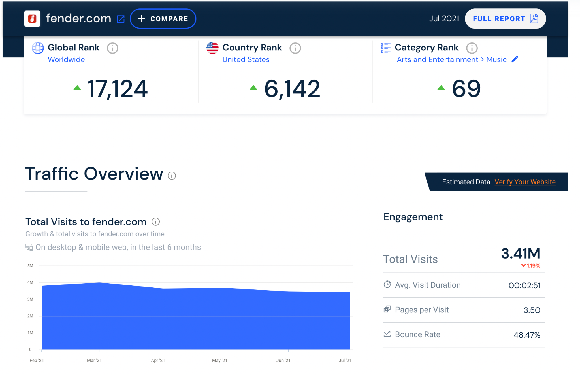
Task: Click the Mar '21 peak on chart
Action: point(99,283)
